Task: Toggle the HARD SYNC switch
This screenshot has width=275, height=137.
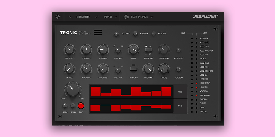Action: (133, 68)
